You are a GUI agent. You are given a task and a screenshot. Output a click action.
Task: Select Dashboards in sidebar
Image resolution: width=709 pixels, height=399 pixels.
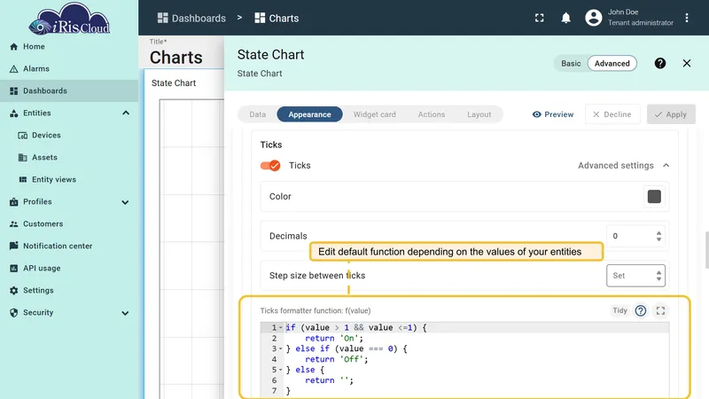[x=69, y=91]
